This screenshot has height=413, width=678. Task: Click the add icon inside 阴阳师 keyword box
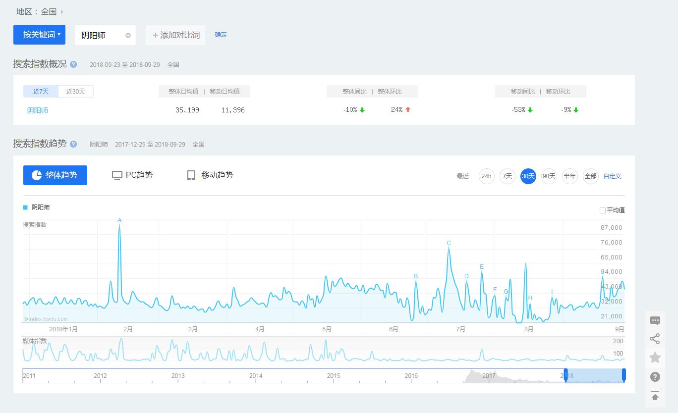128,35
